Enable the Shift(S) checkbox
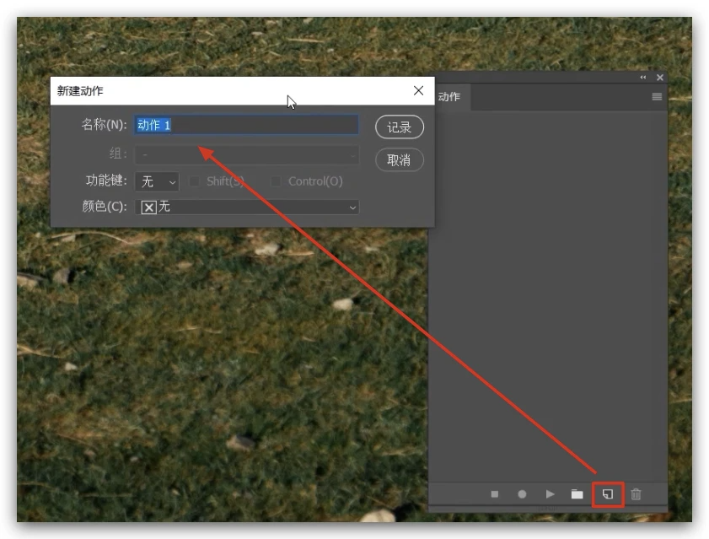This screenshot has width=709, height=539. click(x=196, y=181)
